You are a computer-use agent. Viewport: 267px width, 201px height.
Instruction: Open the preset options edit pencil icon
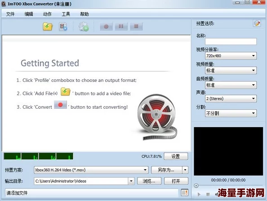[257, 23]
